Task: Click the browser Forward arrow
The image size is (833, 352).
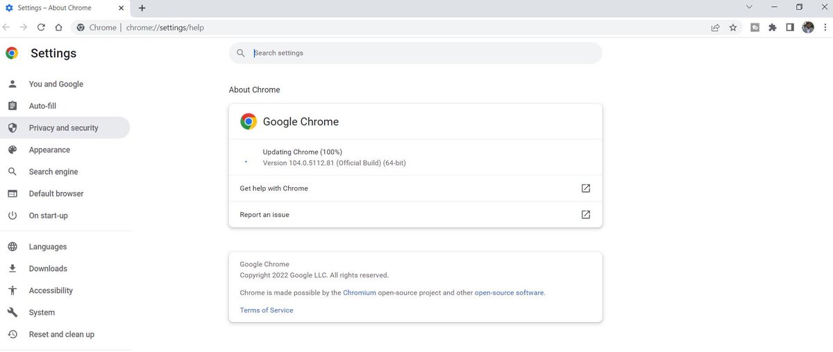Action: [24, 28]
